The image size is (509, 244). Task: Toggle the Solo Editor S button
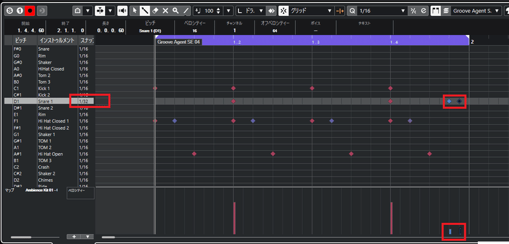10,11
